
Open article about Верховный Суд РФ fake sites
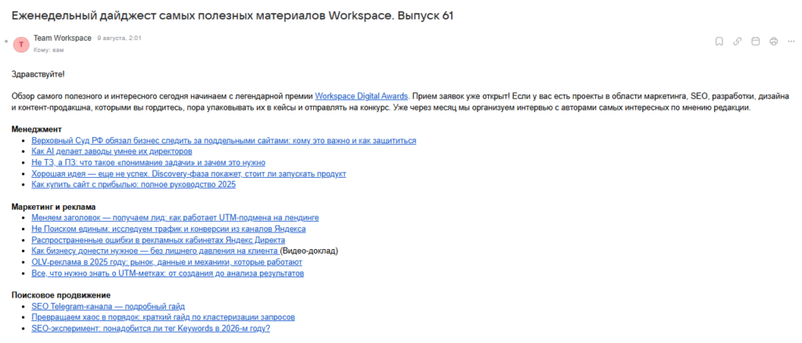pos(223,141)
